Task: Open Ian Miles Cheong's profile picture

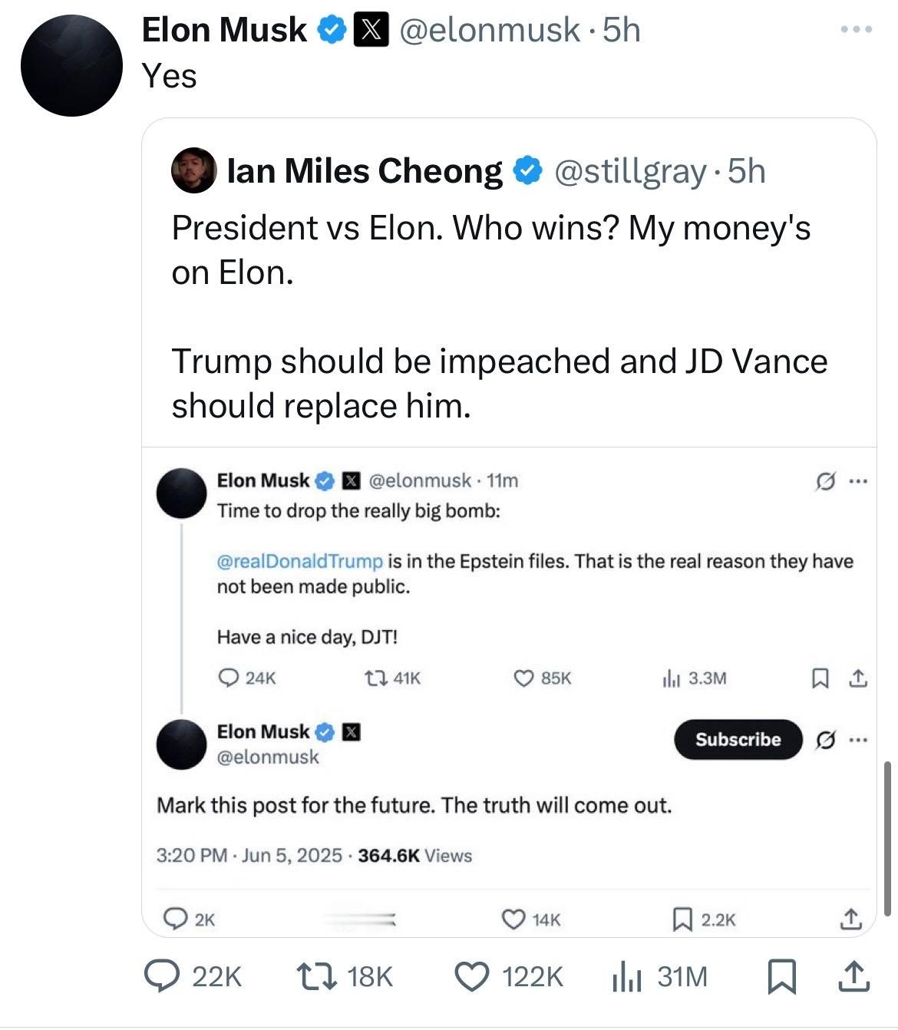Action: [193, 170]
